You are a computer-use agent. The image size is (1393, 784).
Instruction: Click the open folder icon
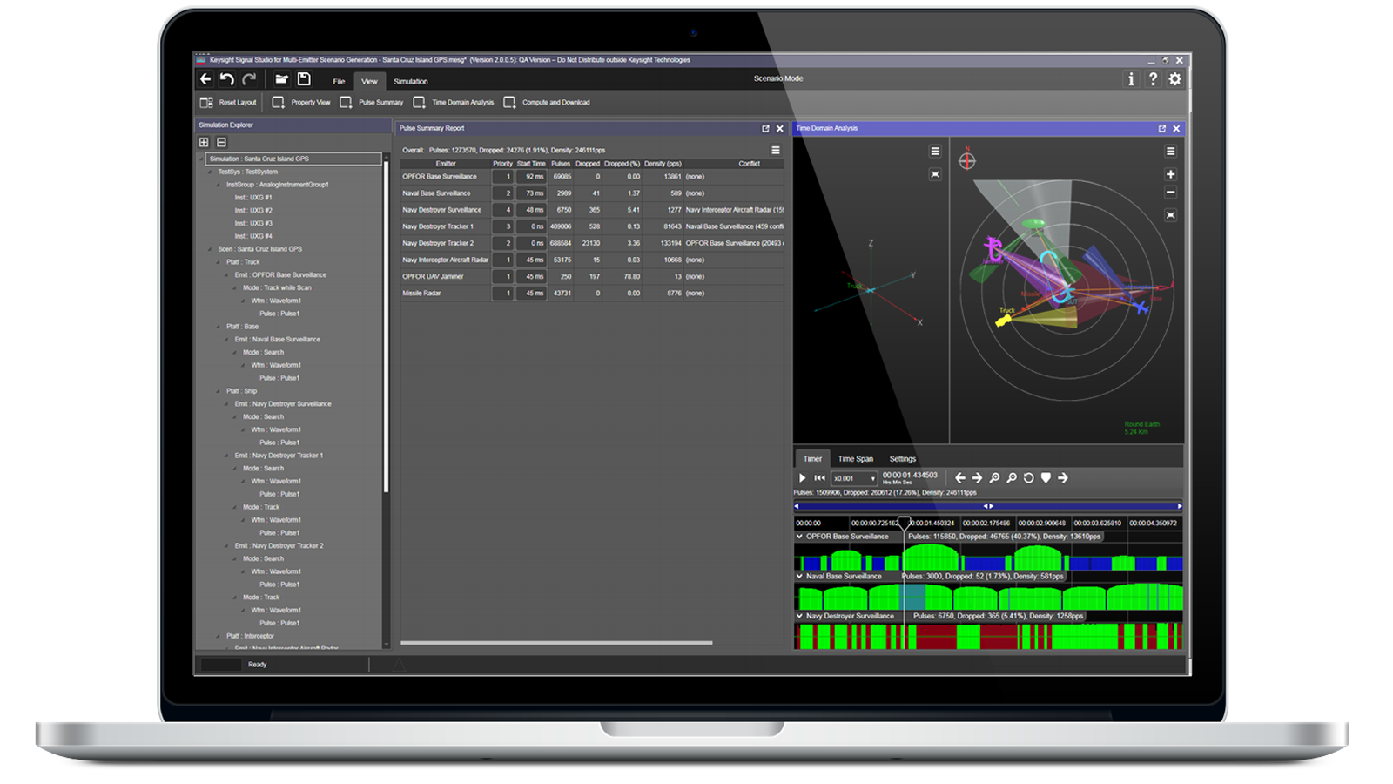click(281, 79)
